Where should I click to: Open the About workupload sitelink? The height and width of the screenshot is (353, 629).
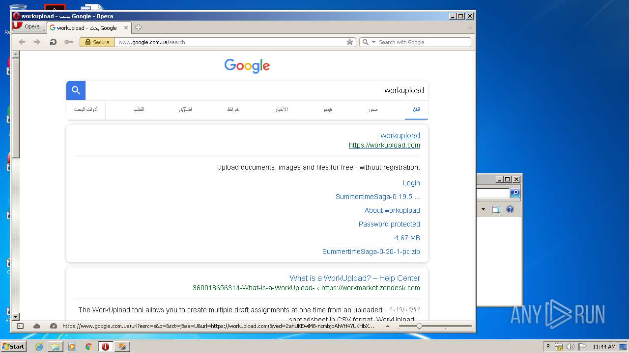[392, 210]
